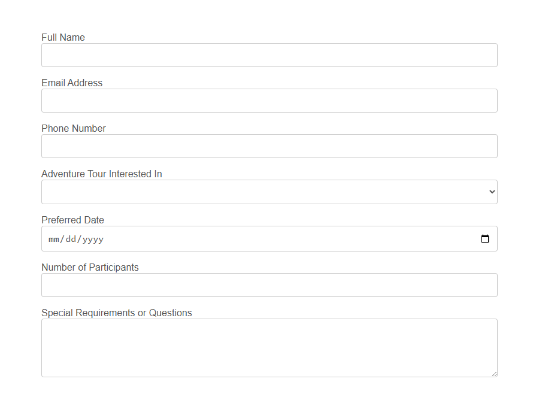
Task: Click the Preferred Date label
Action: coord(72,220)
